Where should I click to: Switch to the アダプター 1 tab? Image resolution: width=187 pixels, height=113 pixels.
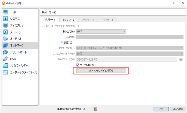49,20
